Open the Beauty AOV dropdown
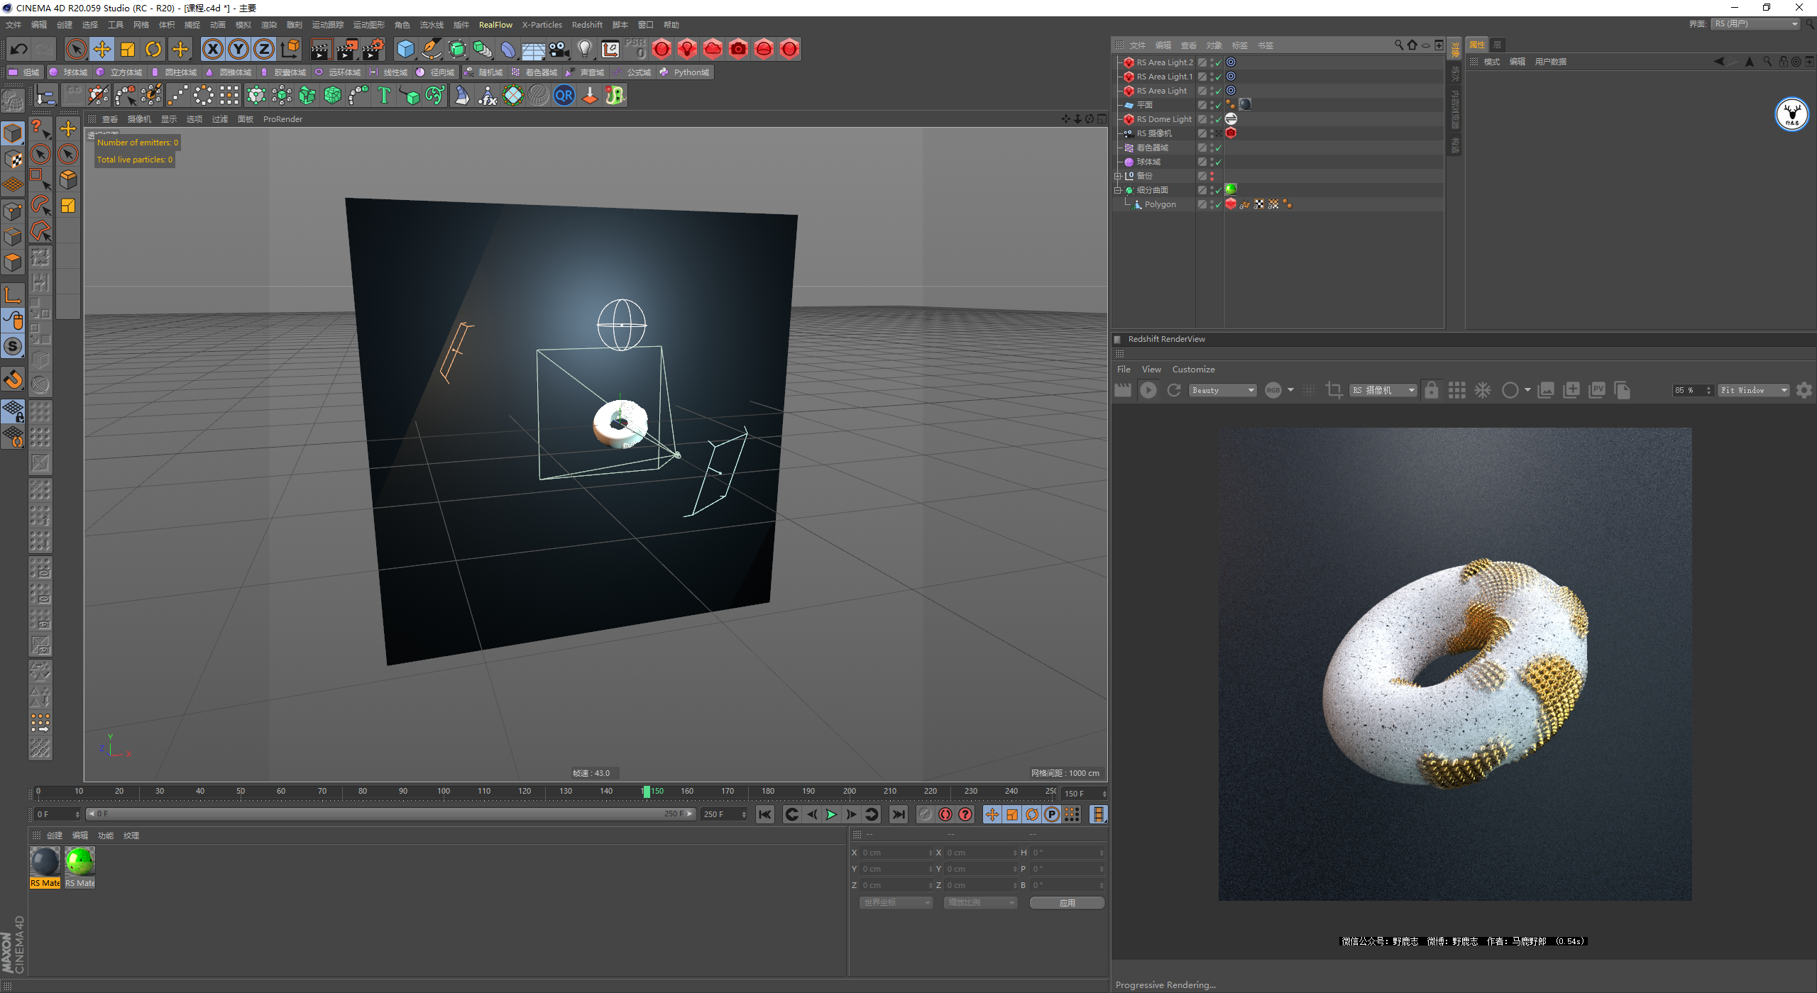Image resolution: width=1817 pixels, height=993 pixels. [1223, 390]
